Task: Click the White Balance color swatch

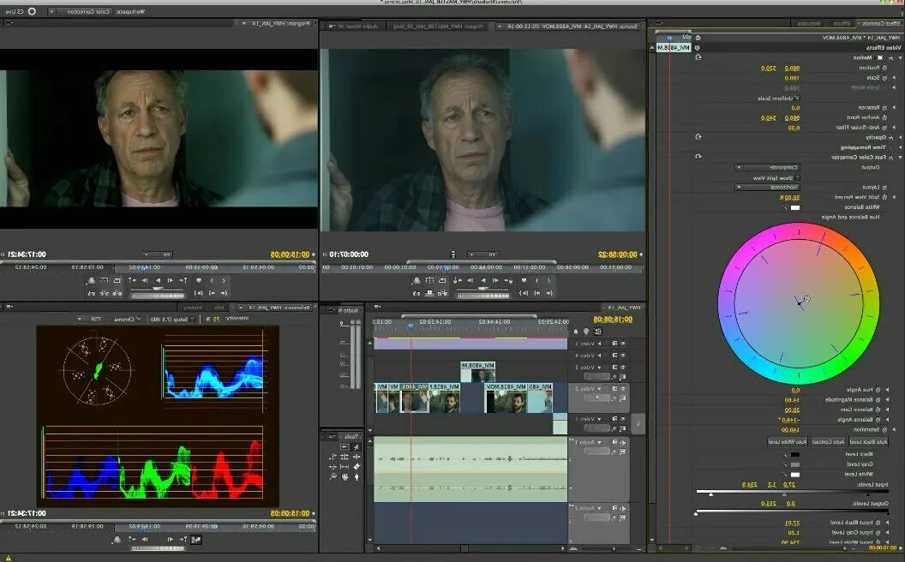Action: click(794, 207)
